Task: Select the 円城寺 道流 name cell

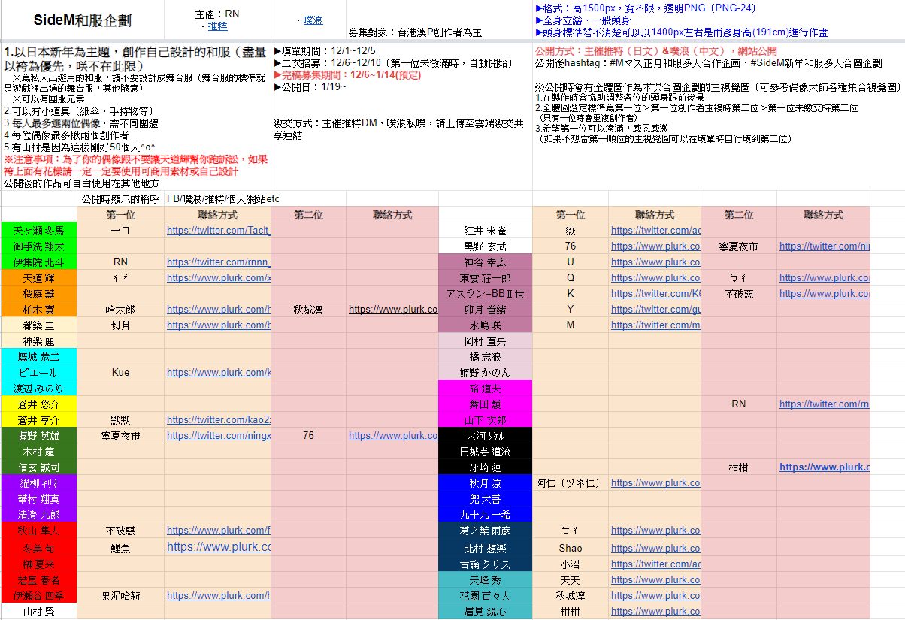Action: click(485, 451)
